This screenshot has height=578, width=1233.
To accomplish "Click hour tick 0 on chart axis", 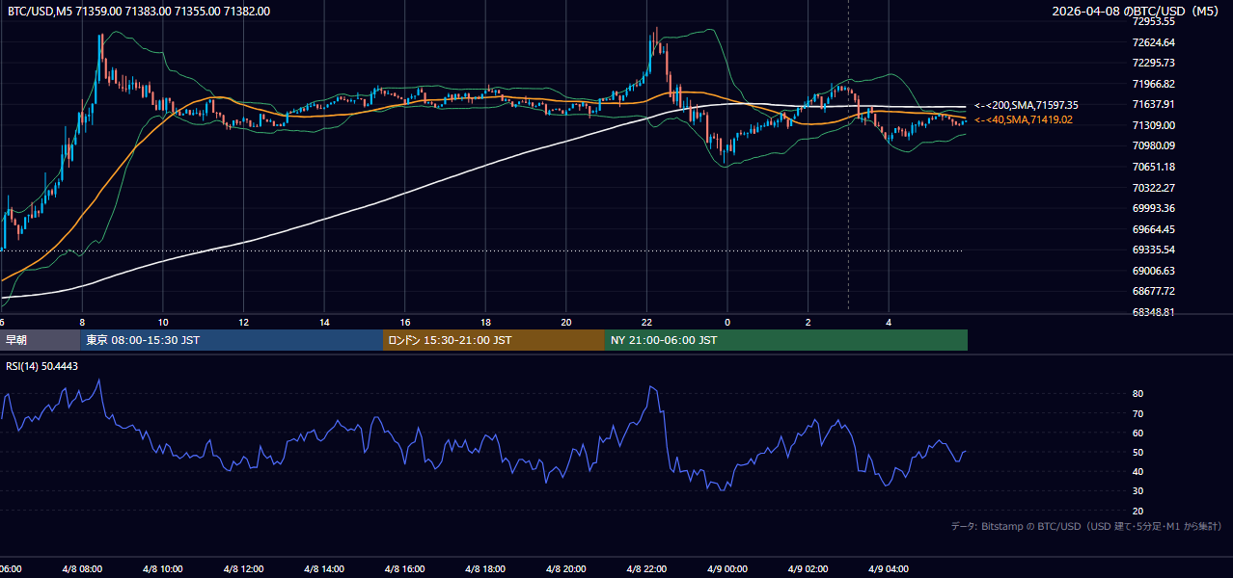I will pyautogui.click(x=727, y=322).
